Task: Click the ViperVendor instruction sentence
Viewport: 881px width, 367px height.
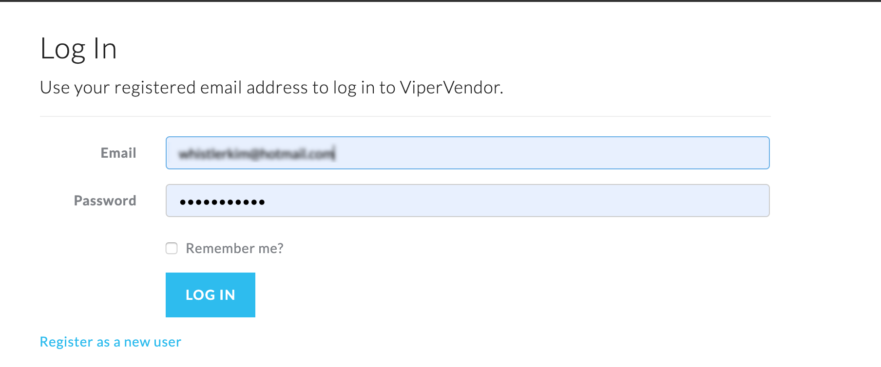Action: click(271, 88)
